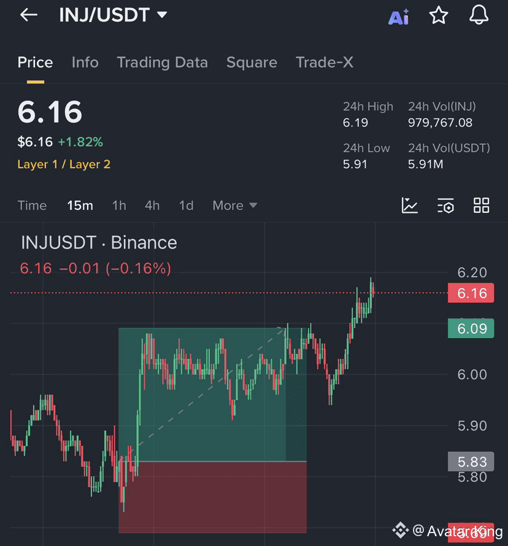This screenshot has width=508, height=546.
Task: Open the grid layout icon
Action: (x=482, y=206)
